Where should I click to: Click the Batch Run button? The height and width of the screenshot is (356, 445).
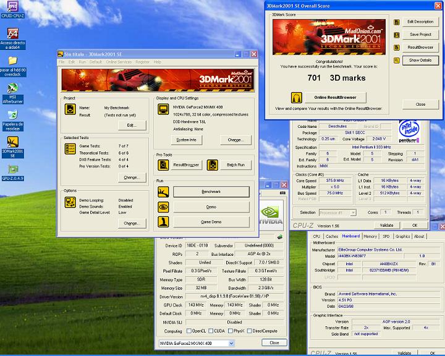point(235,165)
